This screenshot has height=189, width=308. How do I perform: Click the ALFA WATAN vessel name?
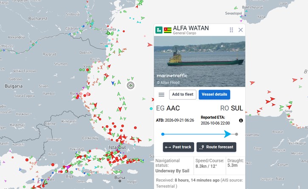[x=191, y=28]
